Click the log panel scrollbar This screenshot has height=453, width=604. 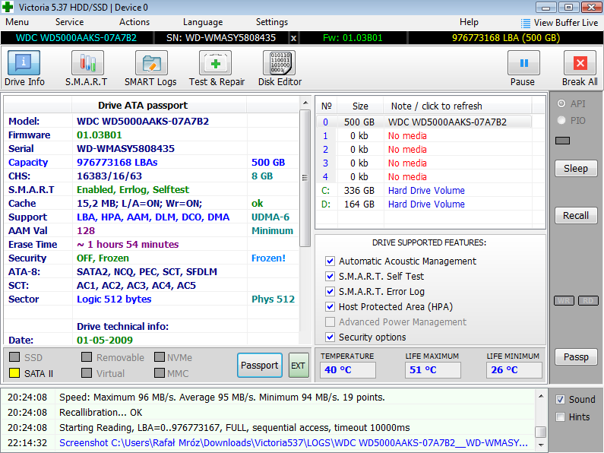[540, 418]
